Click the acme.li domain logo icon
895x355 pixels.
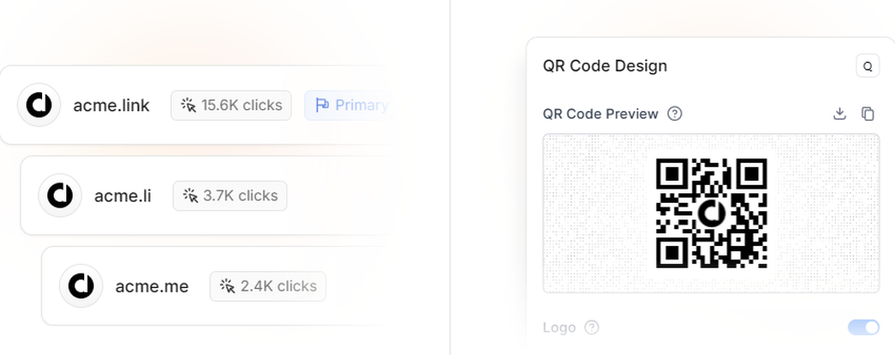pos(60,195)
